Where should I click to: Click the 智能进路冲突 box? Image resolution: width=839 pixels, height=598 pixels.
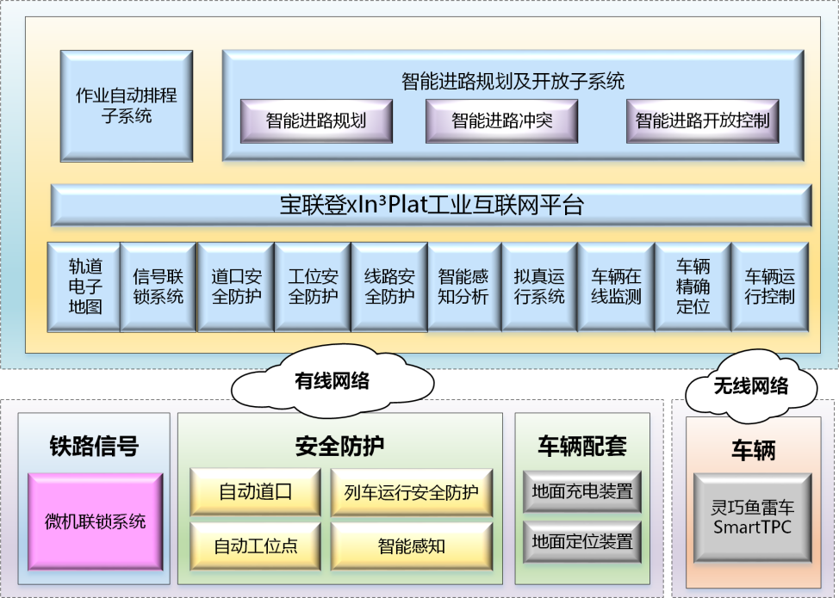pos(501,121)
